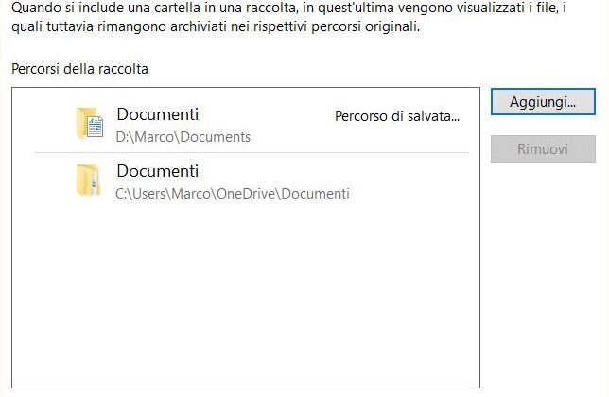609x397 pixels.
Task: Click the D:\Marco\Documents path text
Action: pyautogui.click(x=183, y=137)
